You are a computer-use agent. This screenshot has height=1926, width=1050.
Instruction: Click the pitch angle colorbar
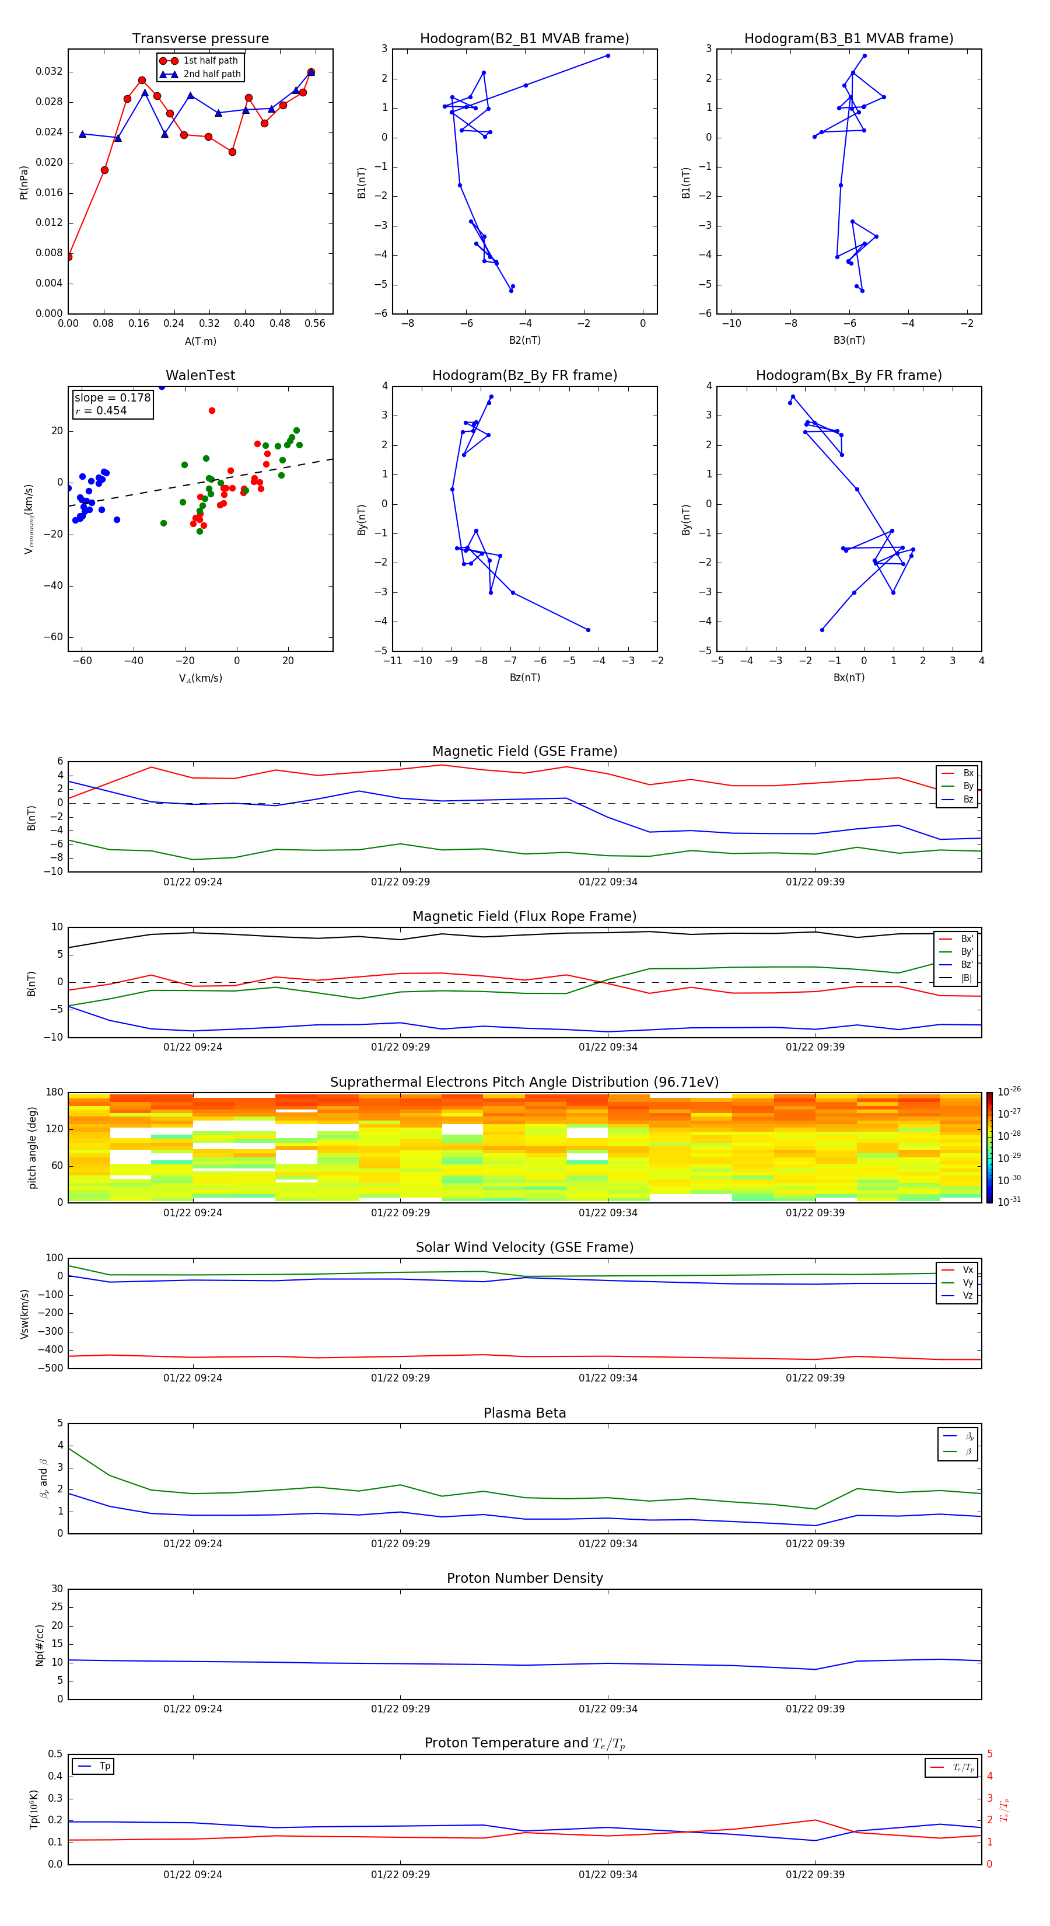click(989, 1147)
